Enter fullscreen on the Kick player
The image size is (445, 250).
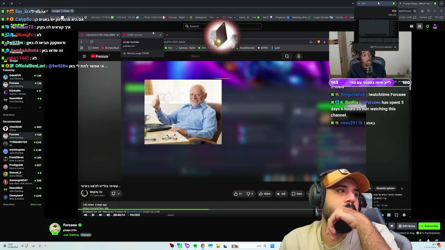click(396, 215)
